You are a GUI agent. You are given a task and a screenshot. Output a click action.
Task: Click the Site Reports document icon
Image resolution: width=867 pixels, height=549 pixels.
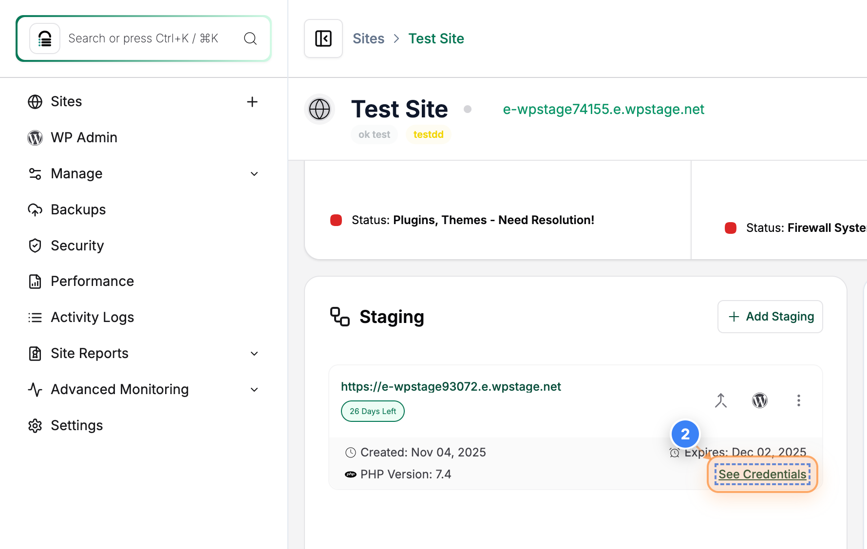pyautogui.click(x=35, y=354)
